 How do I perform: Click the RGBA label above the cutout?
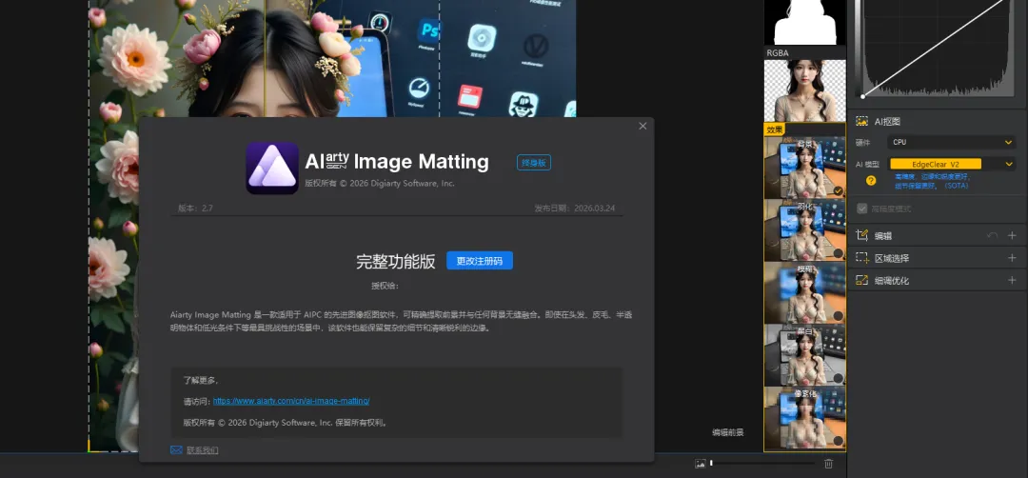(x=778, y=52)
